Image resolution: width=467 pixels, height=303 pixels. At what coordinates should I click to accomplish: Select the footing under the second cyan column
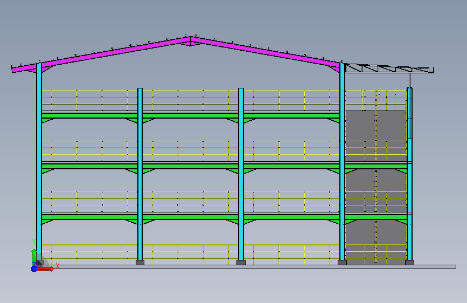140,263
